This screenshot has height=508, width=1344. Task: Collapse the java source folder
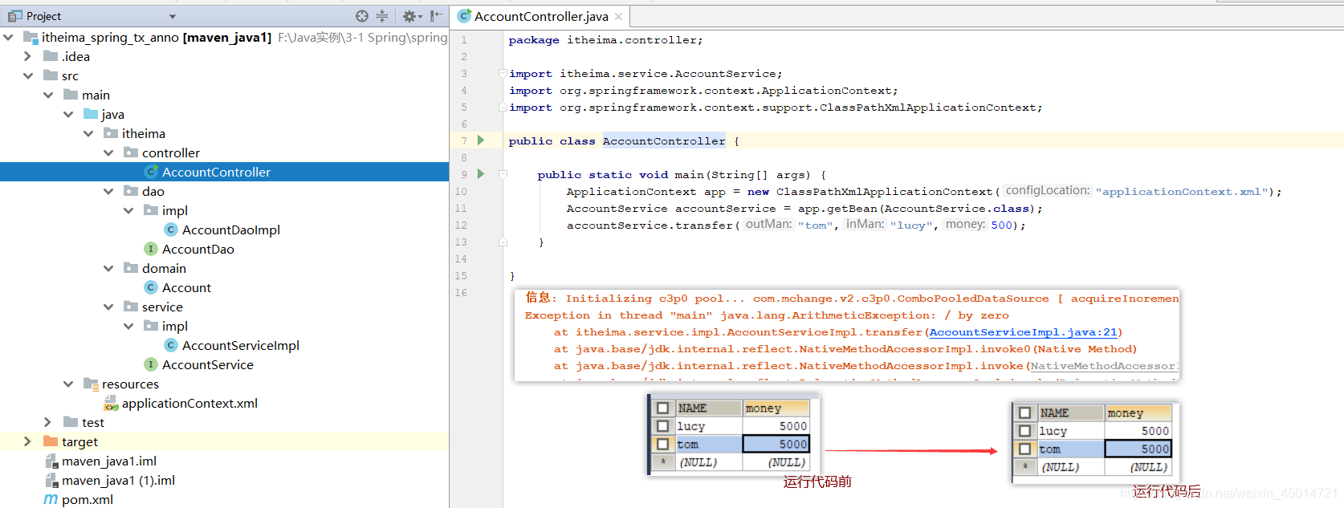coord(68,114)
